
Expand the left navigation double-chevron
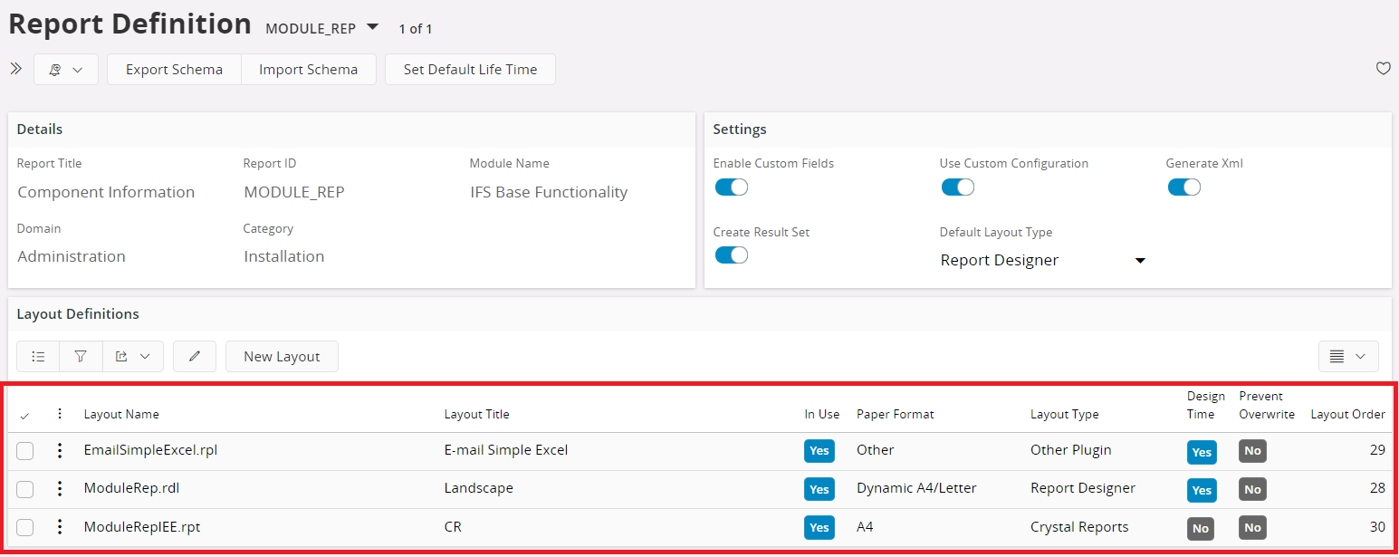15,69
